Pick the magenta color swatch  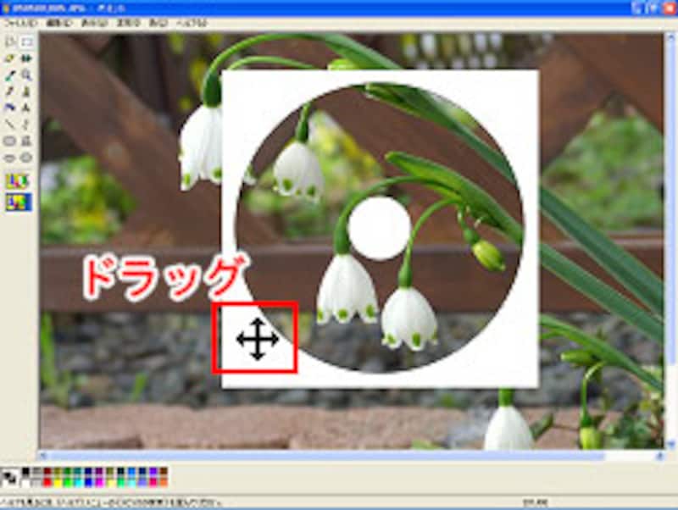(x=99, y=483)
